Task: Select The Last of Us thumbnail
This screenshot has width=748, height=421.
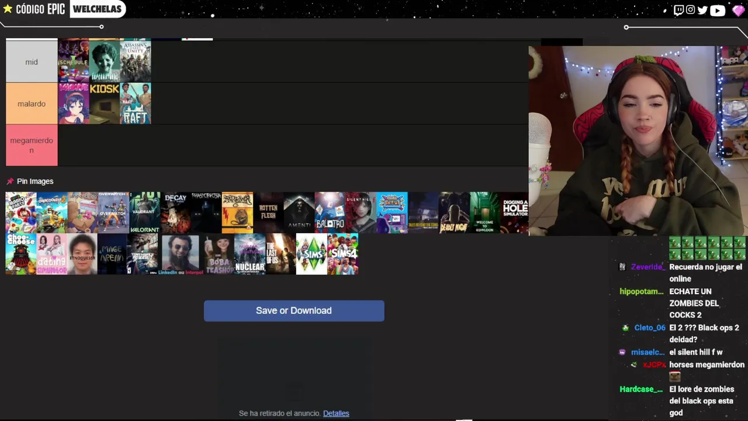Action: point(280,254)
